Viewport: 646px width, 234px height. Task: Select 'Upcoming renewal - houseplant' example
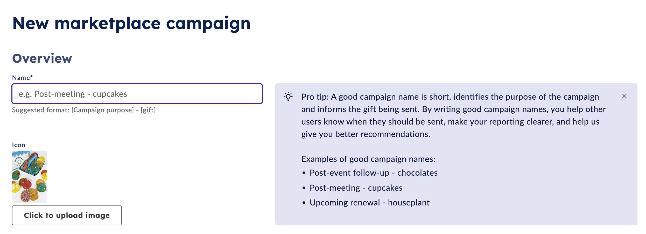click(x=370, y=203)
